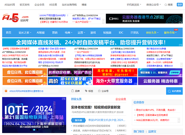Click the A5 Admin5 站长网 logo
Viewport: 185px width, 135px height.
pos(15,18)
